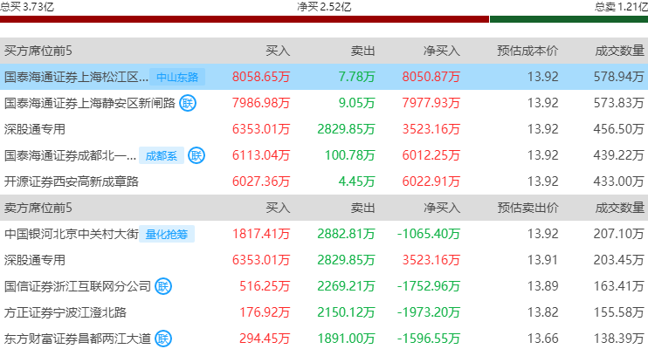
Task: Click buy amount 8058.65万
Action: point(261,77)
